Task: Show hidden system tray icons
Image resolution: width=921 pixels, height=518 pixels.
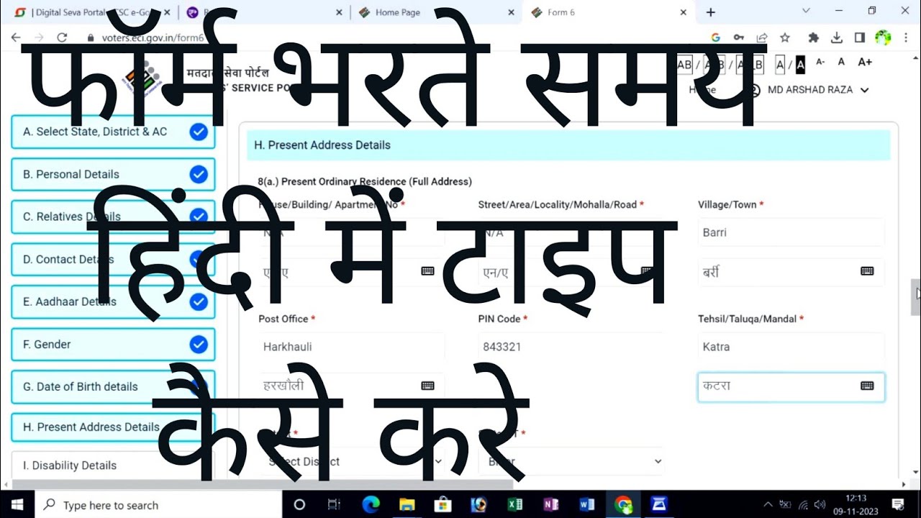Action: tap(768, 504)
